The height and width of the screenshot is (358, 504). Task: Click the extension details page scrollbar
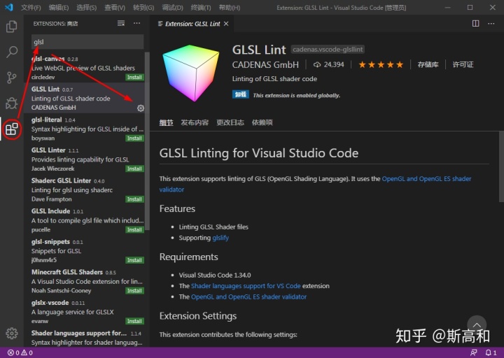tap(501, 167)
